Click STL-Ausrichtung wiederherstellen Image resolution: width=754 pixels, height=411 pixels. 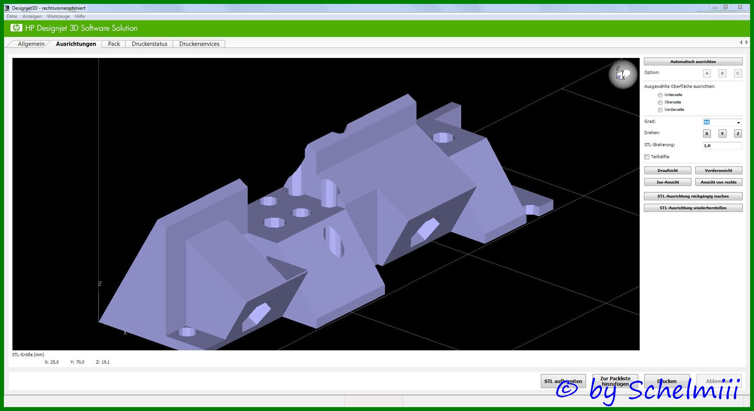pyautogui.click(x=693, y=208)
